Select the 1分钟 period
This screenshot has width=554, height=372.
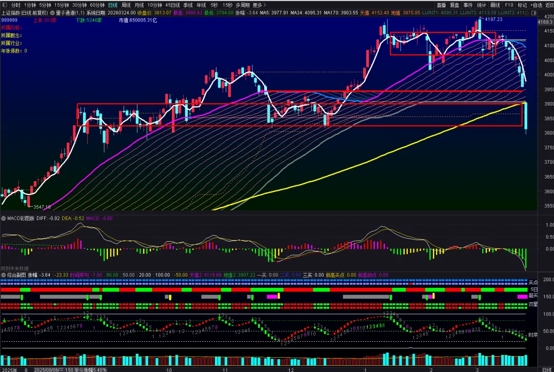click(x=30, y=5)
